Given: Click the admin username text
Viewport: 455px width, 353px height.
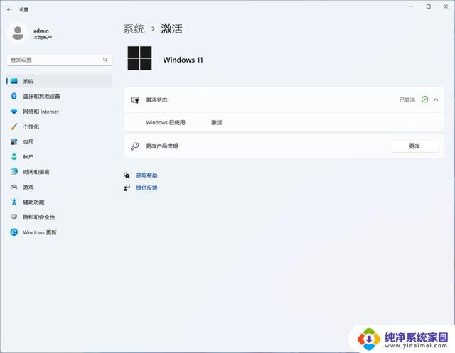Looking at the screenshot, I should (41, 31).
